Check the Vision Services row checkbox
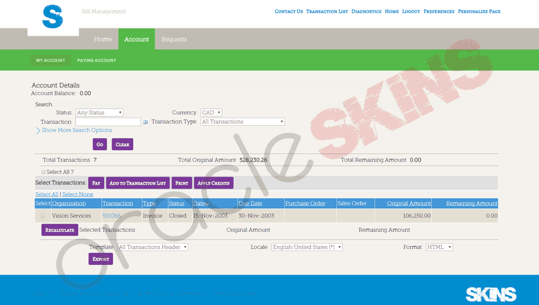This screenshot has width=539, height=305. pyautogui.click(x=43, y=216)
